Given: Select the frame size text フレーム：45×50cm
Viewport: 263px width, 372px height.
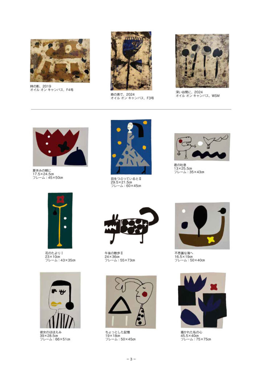Looking at the screenshot, I should point(48,178).
